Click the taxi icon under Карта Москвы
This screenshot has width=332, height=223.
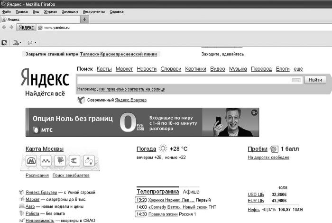[46, 161]
